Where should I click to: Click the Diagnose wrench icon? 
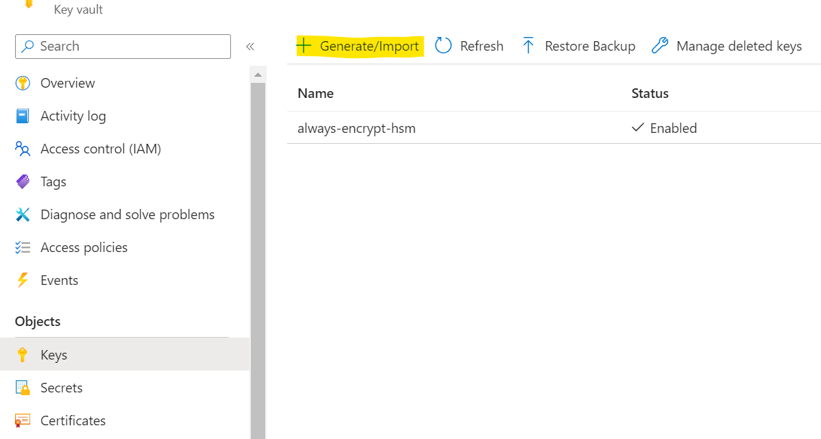tap(23, 215)
